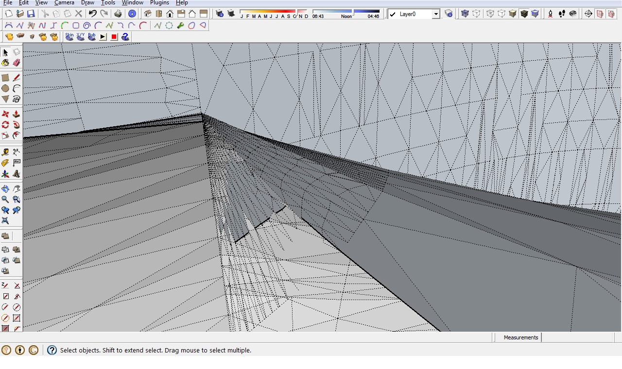Enable Monochrome face style
Image resolution: width=622 pixels, height=369 pixels.
pyautogui.click(x=535, y=14)
